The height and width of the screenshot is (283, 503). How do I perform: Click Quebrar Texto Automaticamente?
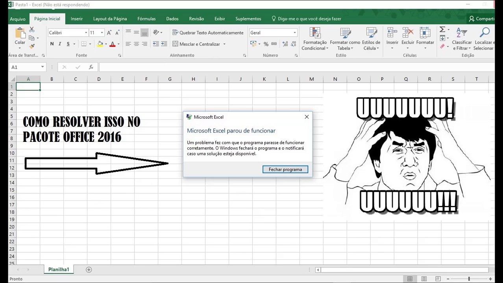[208, 33]
